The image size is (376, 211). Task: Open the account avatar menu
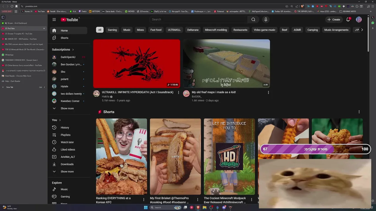[359, 19]
